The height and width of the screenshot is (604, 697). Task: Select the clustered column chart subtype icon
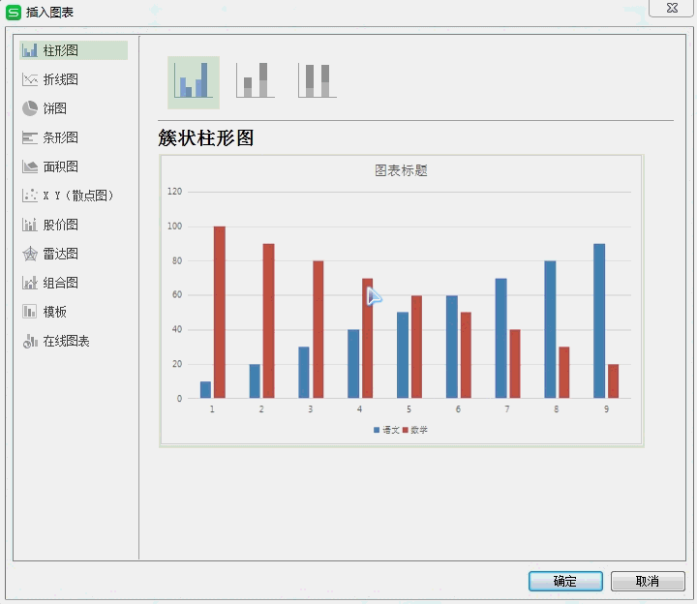pyautogui.click(x=193, y=81)
